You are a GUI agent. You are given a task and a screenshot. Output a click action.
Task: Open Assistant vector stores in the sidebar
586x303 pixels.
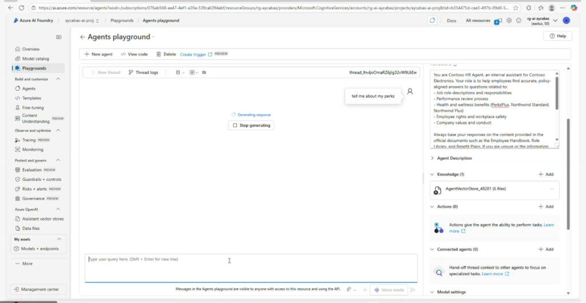(x=42, y=219)
